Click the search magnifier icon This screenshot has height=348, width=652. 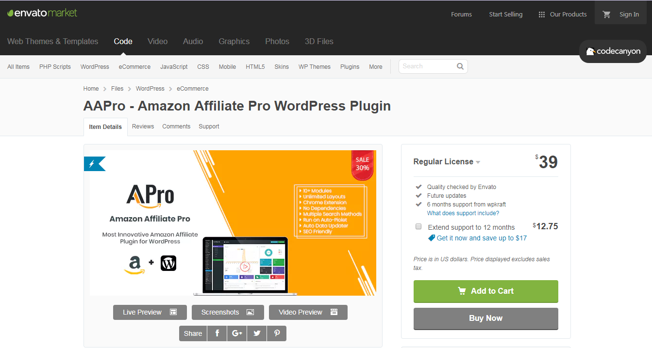(x=460, y=66)
